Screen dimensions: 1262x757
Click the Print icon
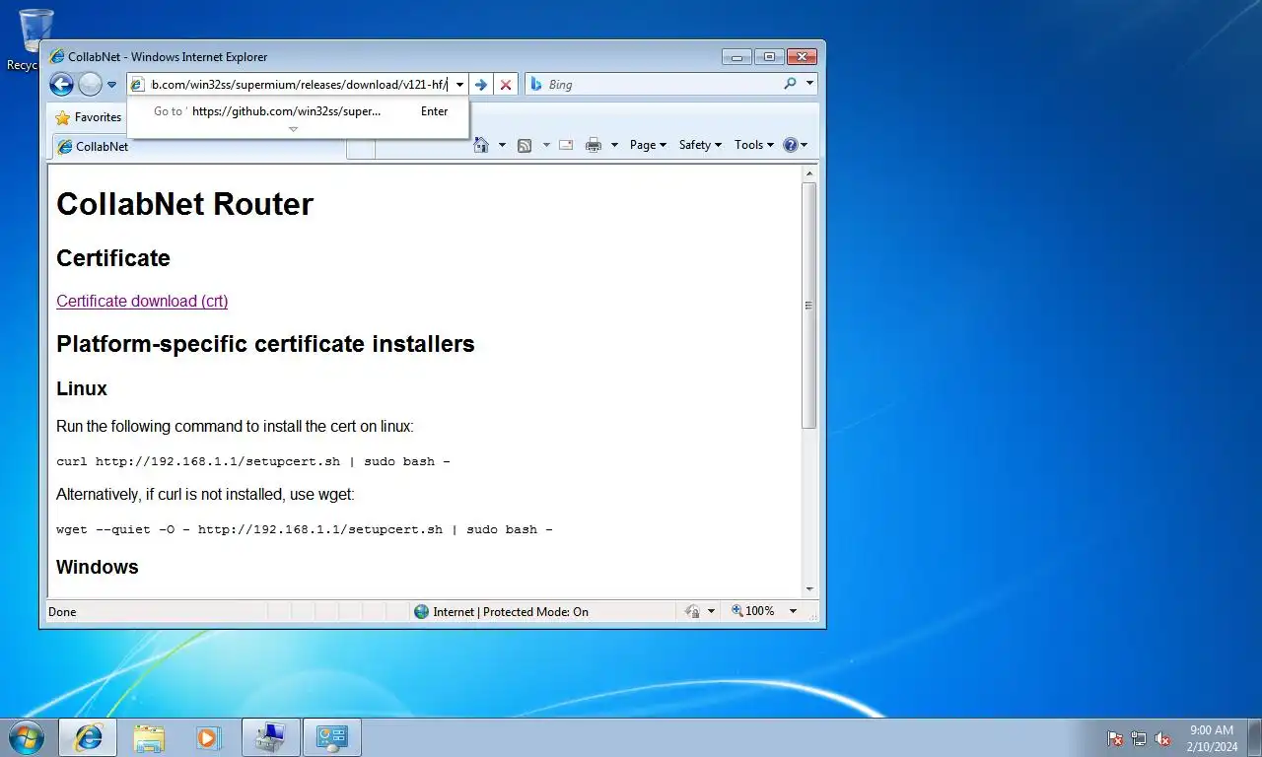coord(594,145)
